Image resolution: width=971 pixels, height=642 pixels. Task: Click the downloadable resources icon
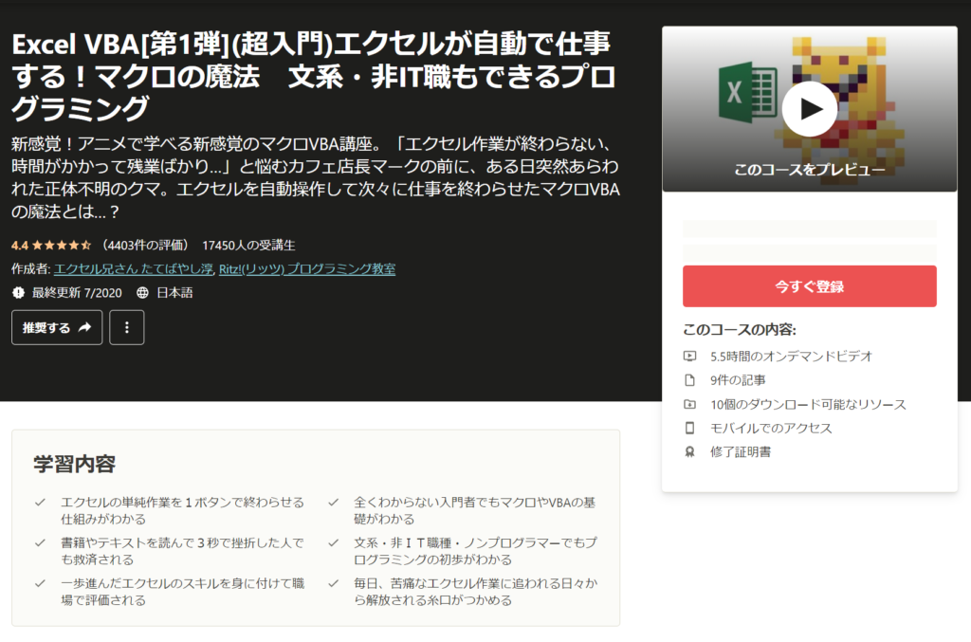[690, 404]
